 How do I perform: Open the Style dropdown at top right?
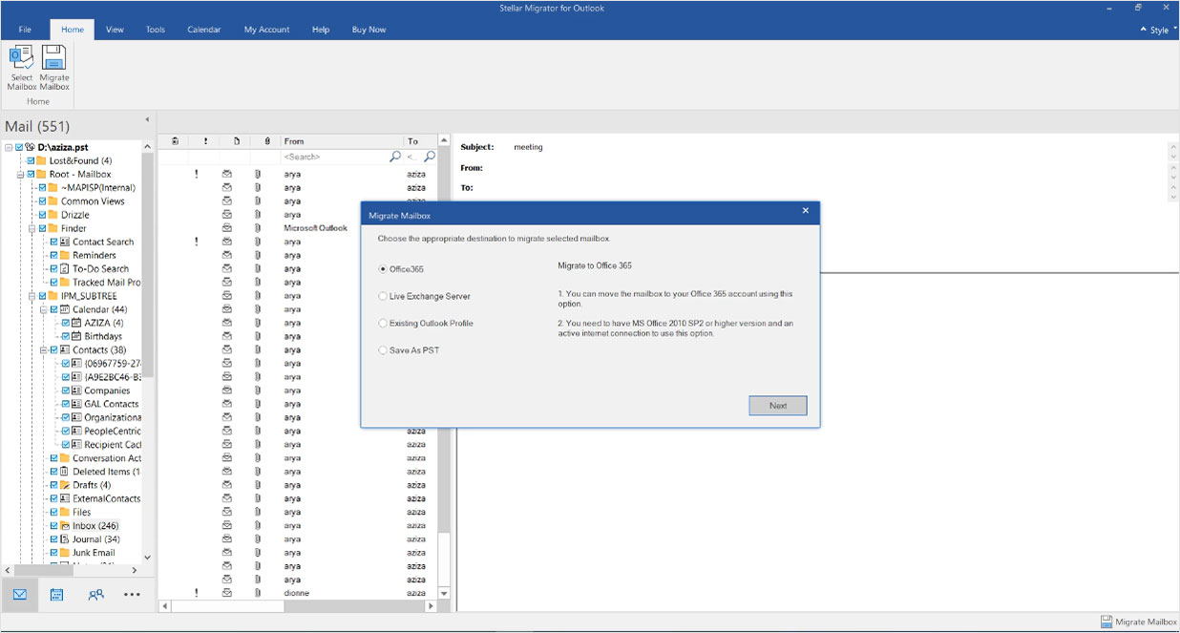1158,30
